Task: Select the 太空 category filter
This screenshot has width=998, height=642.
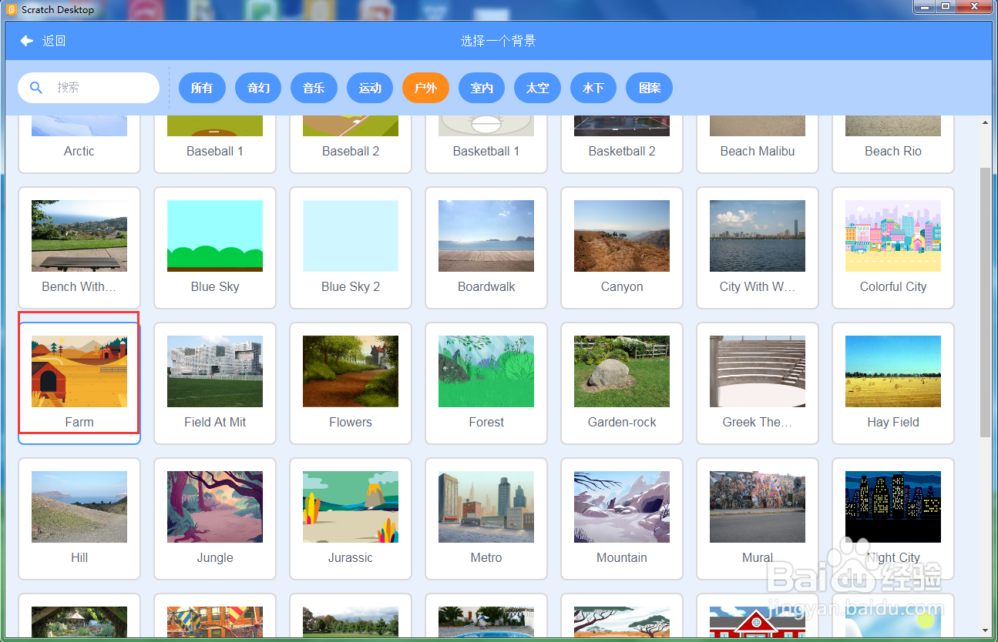Action: tap(537, 88)
